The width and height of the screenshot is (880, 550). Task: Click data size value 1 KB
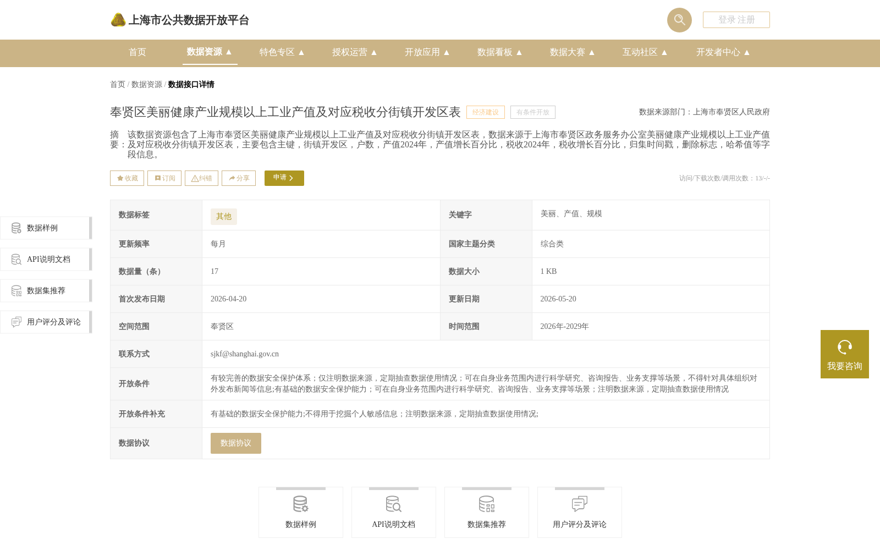pos(548,272)
